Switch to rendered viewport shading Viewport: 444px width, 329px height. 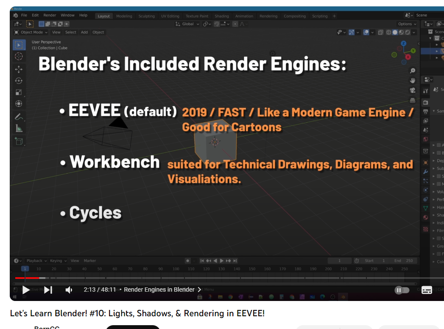[x=408, y=32]
